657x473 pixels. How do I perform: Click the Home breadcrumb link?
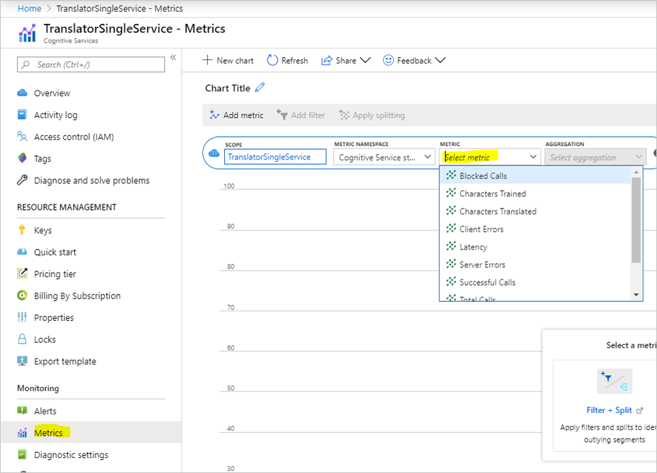(29, 9)
